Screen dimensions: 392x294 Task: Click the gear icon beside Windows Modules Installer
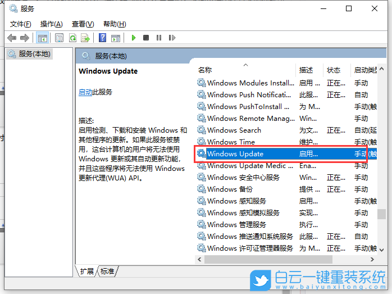coord(201,83)
